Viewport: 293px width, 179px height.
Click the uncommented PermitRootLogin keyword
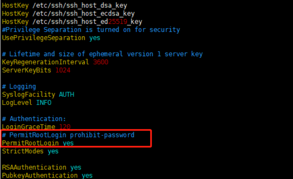coord(30,143)
